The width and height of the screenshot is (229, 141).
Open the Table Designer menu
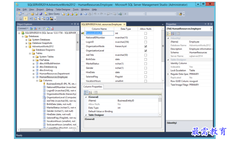click(x=63, y=9)
